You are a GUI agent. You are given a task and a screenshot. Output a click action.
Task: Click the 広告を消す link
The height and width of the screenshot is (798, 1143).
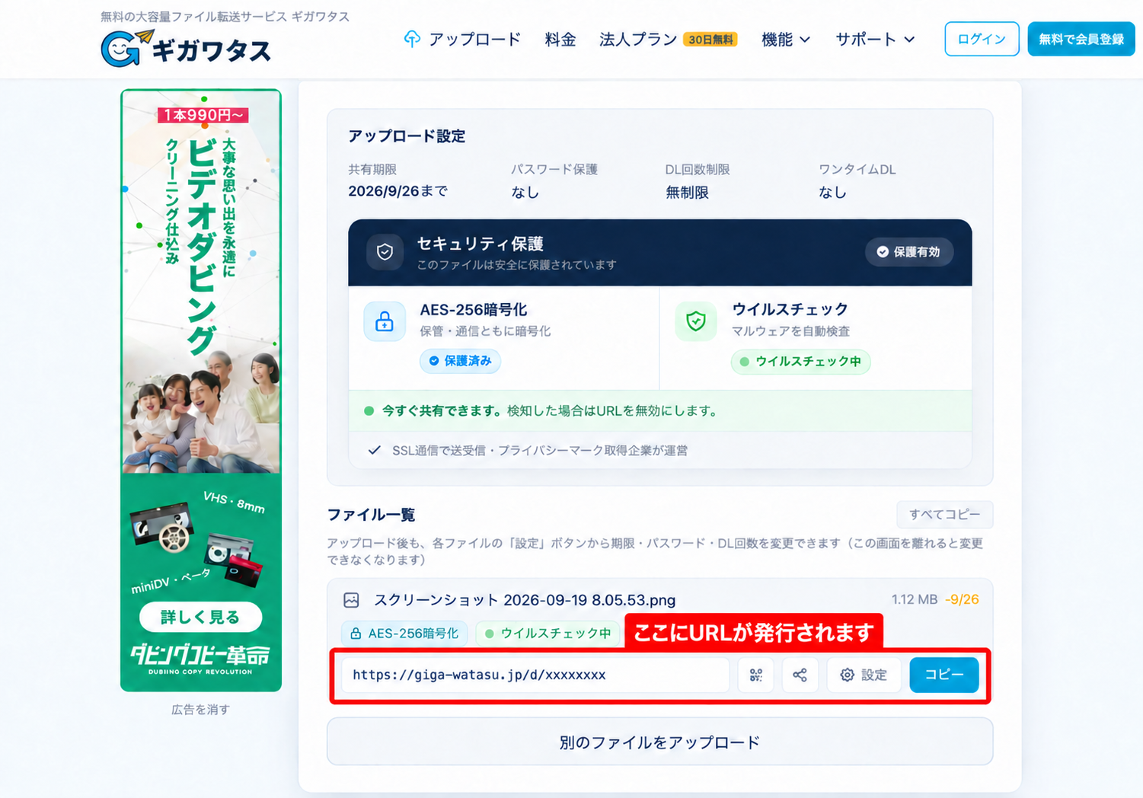[x=200, y=710]
